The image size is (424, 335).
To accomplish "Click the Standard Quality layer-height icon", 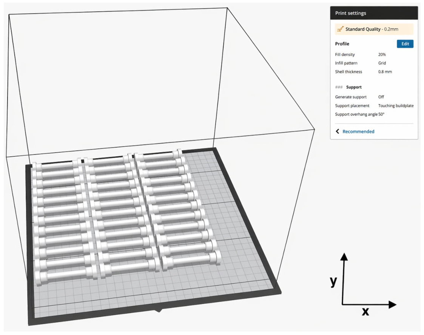I will click(x=340, y=29).
